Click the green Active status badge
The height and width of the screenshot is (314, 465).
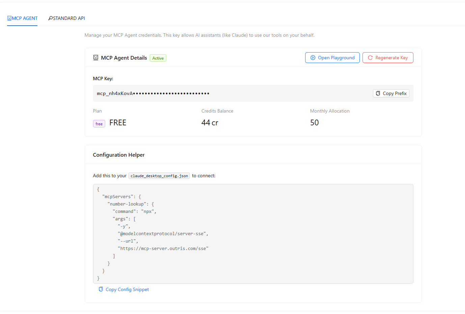158,58
